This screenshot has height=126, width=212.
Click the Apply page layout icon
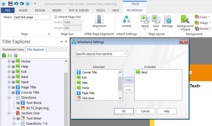tap(145, 19)
